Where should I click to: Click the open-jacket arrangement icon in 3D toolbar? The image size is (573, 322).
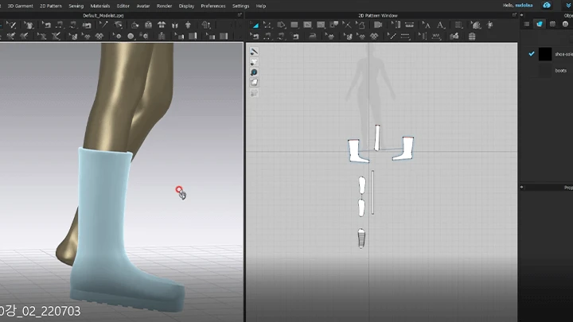(x=174, y=25)
